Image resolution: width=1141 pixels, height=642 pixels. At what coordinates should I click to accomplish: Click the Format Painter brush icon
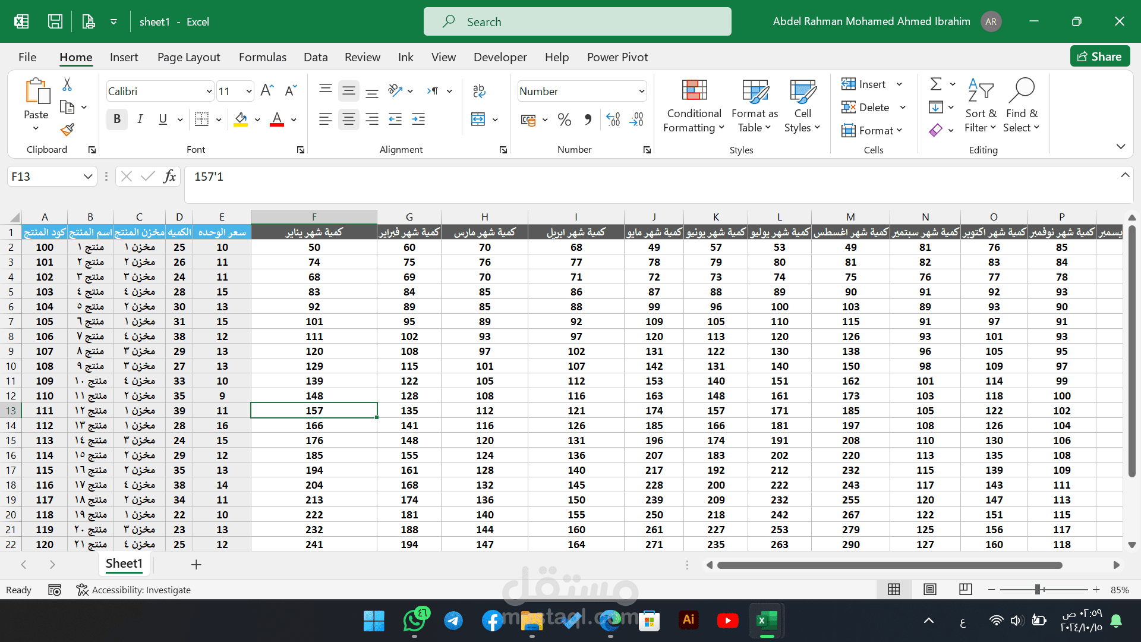tap(67, 130)
